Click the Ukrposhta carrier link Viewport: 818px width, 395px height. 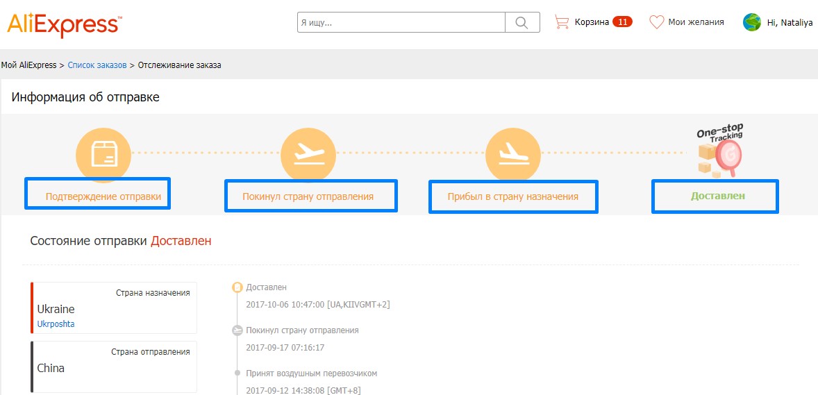[x=56, y=323]
